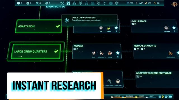Image resolution: width=179 pixels, height=100 pixels.
Task: Click the Medbay room icon
Action: click(x=110, y=53)
